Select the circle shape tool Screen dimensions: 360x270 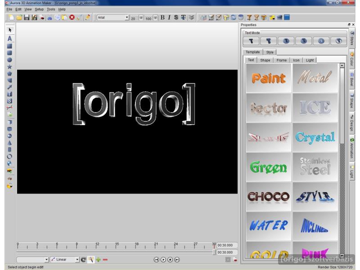9,60
